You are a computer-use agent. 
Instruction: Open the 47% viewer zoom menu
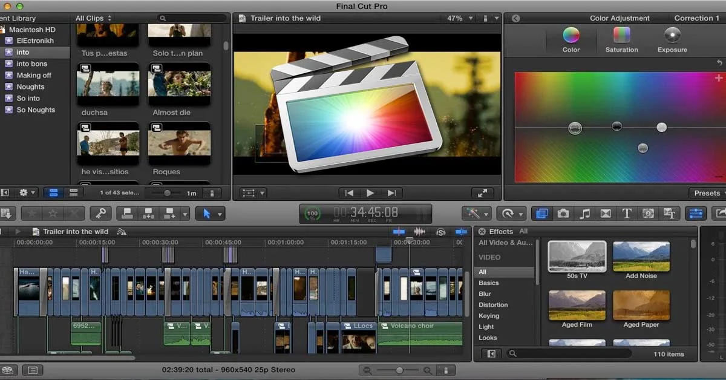click(459, 18)
